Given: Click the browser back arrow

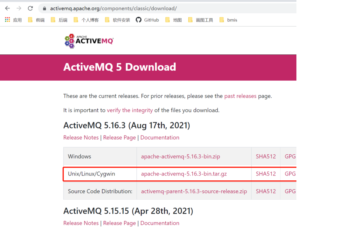Looking at the screenshot, I should click(7, 8).
